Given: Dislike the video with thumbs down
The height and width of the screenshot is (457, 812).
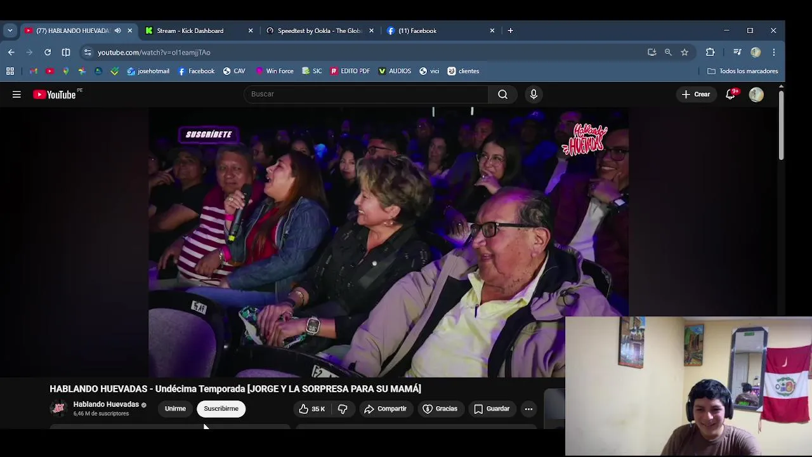Looking at the screenshot, I should (x=343, y=409).
